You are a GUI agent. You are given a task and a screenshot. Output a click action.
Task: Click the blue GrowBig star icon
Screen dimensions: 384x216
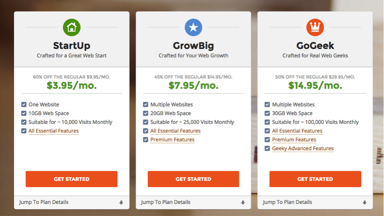[193, 28]
